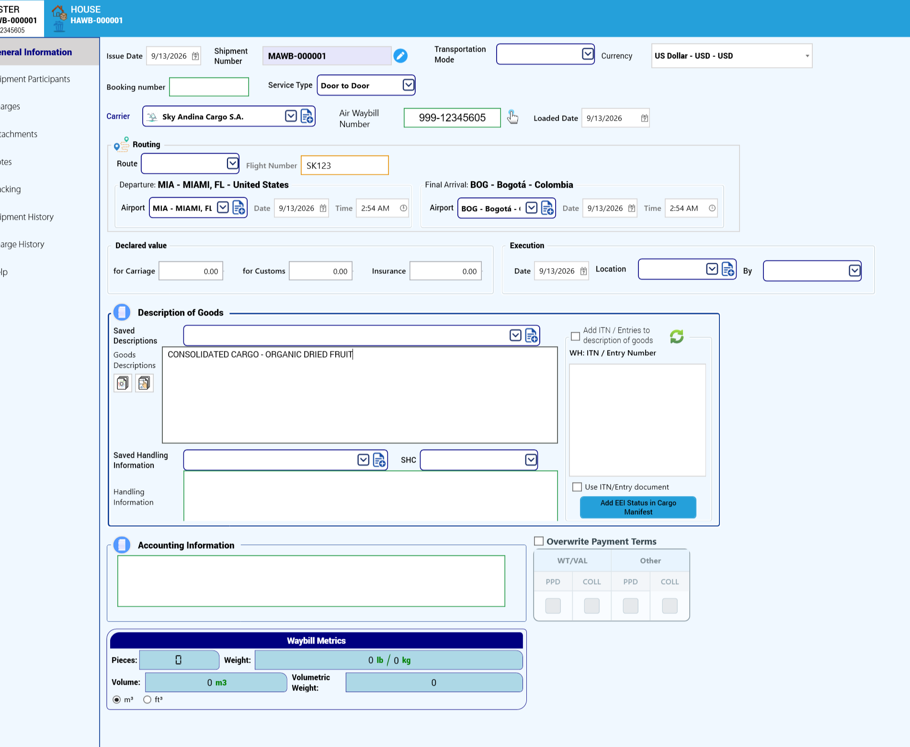Open the Service Type dropdown
This screenshot has width=910, height=747.
[408, 85]
